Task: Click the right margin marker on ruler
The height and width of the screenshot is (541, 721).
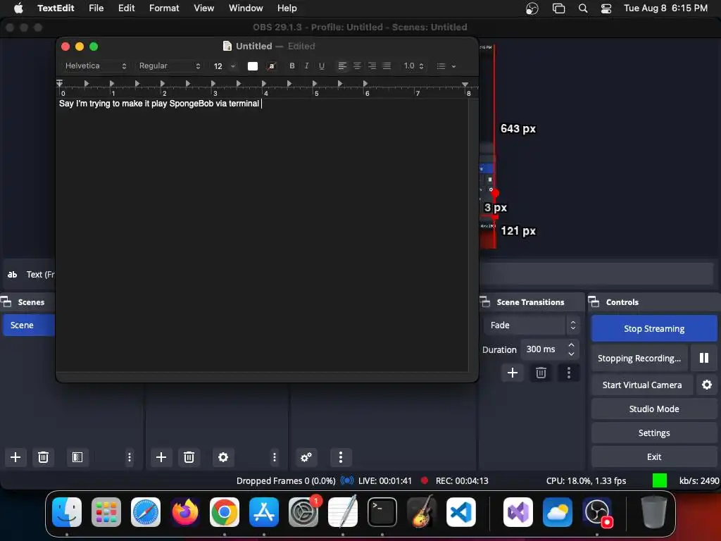Action: [465, 85]
